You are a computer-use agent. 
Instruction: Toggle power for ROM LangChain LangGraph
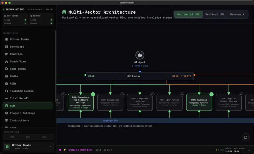pos(152,94)
